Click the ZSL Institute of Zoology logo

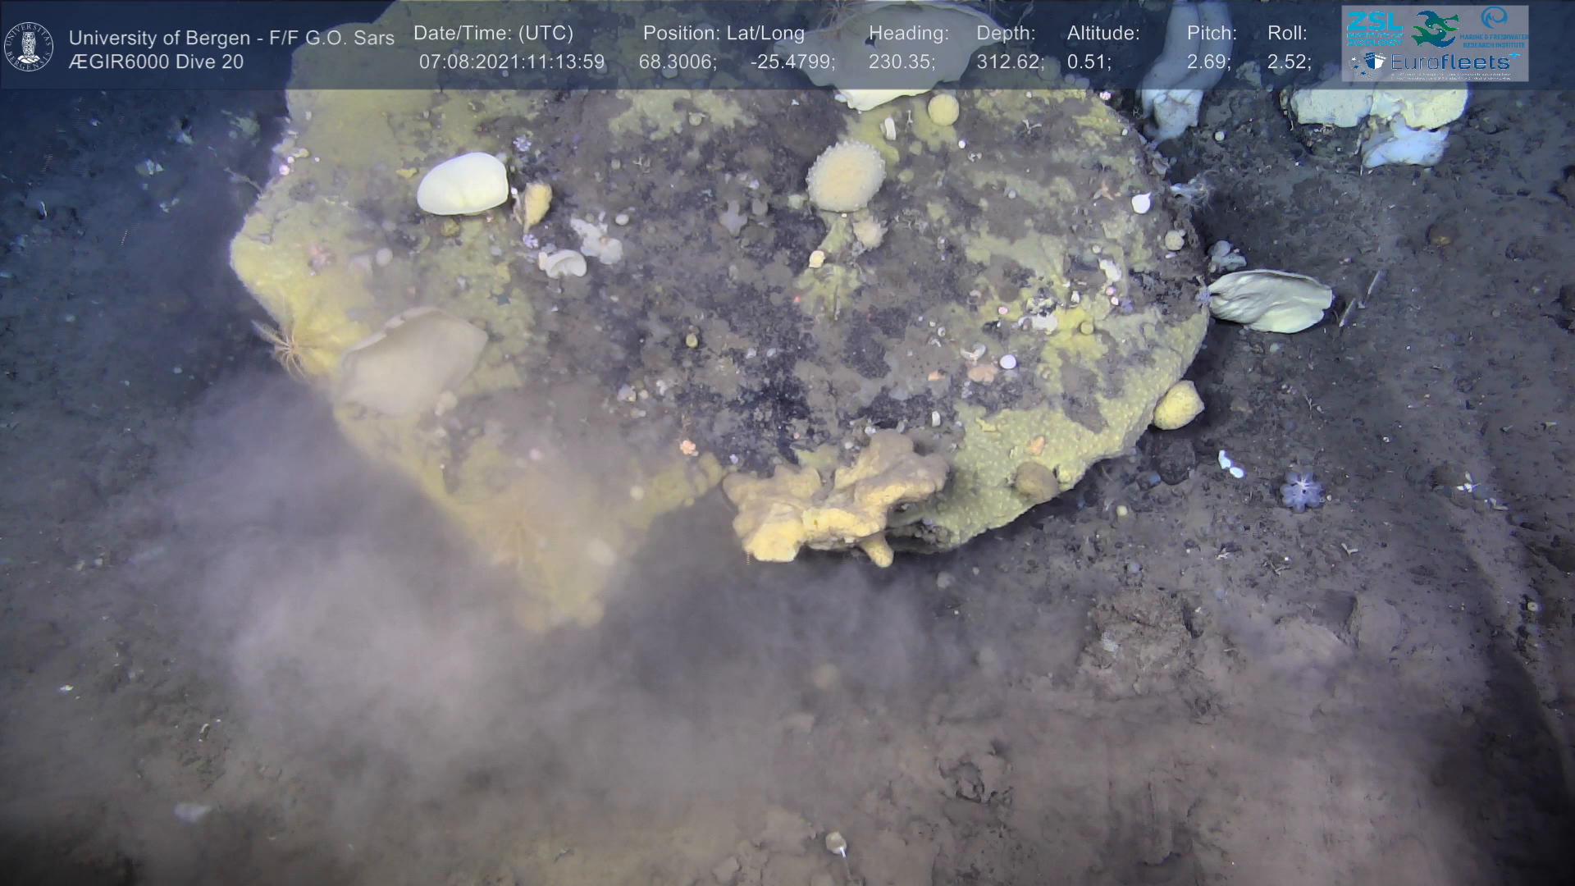1373,28
